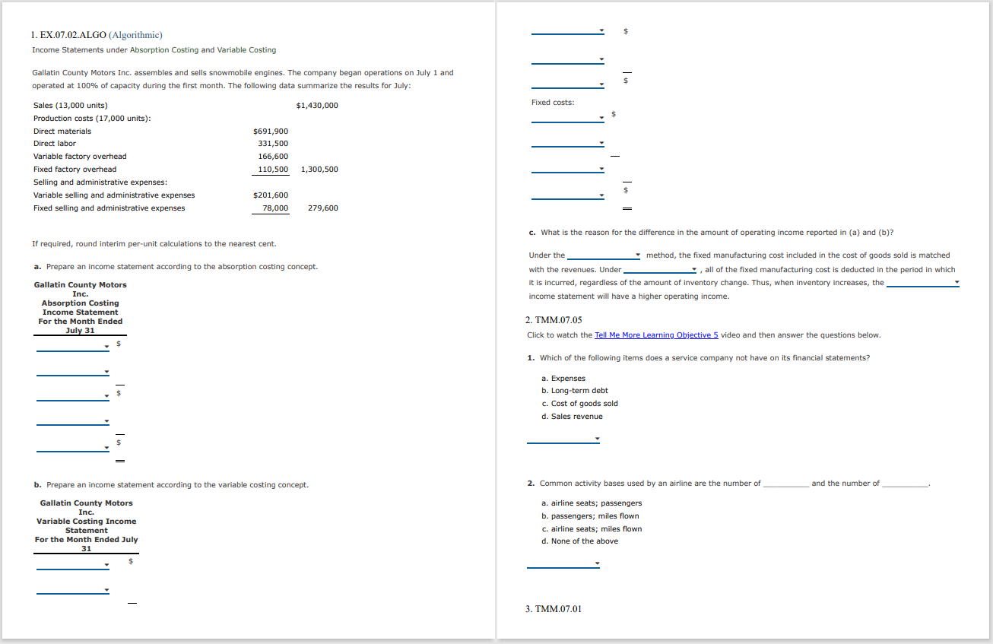Open the first account dropdown in the absorption costing statement
The image size is (993, 644).
(x=72, y=347)
